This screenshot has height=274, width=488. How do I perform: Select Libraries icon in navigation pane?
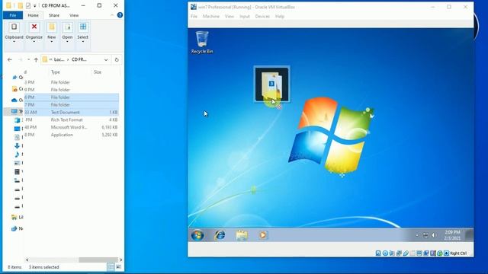[x=14, y=217]
